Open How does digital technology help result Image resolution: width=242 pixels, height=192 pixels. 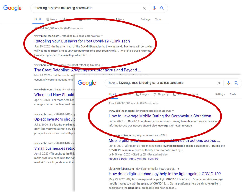pyautogui.click(x=165, y=174)
